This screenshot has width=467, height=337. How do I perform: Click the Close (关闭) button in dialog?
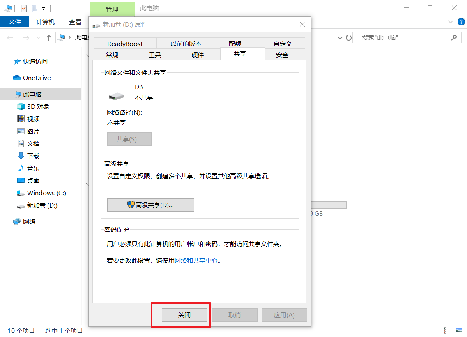[x=184, y=315]
